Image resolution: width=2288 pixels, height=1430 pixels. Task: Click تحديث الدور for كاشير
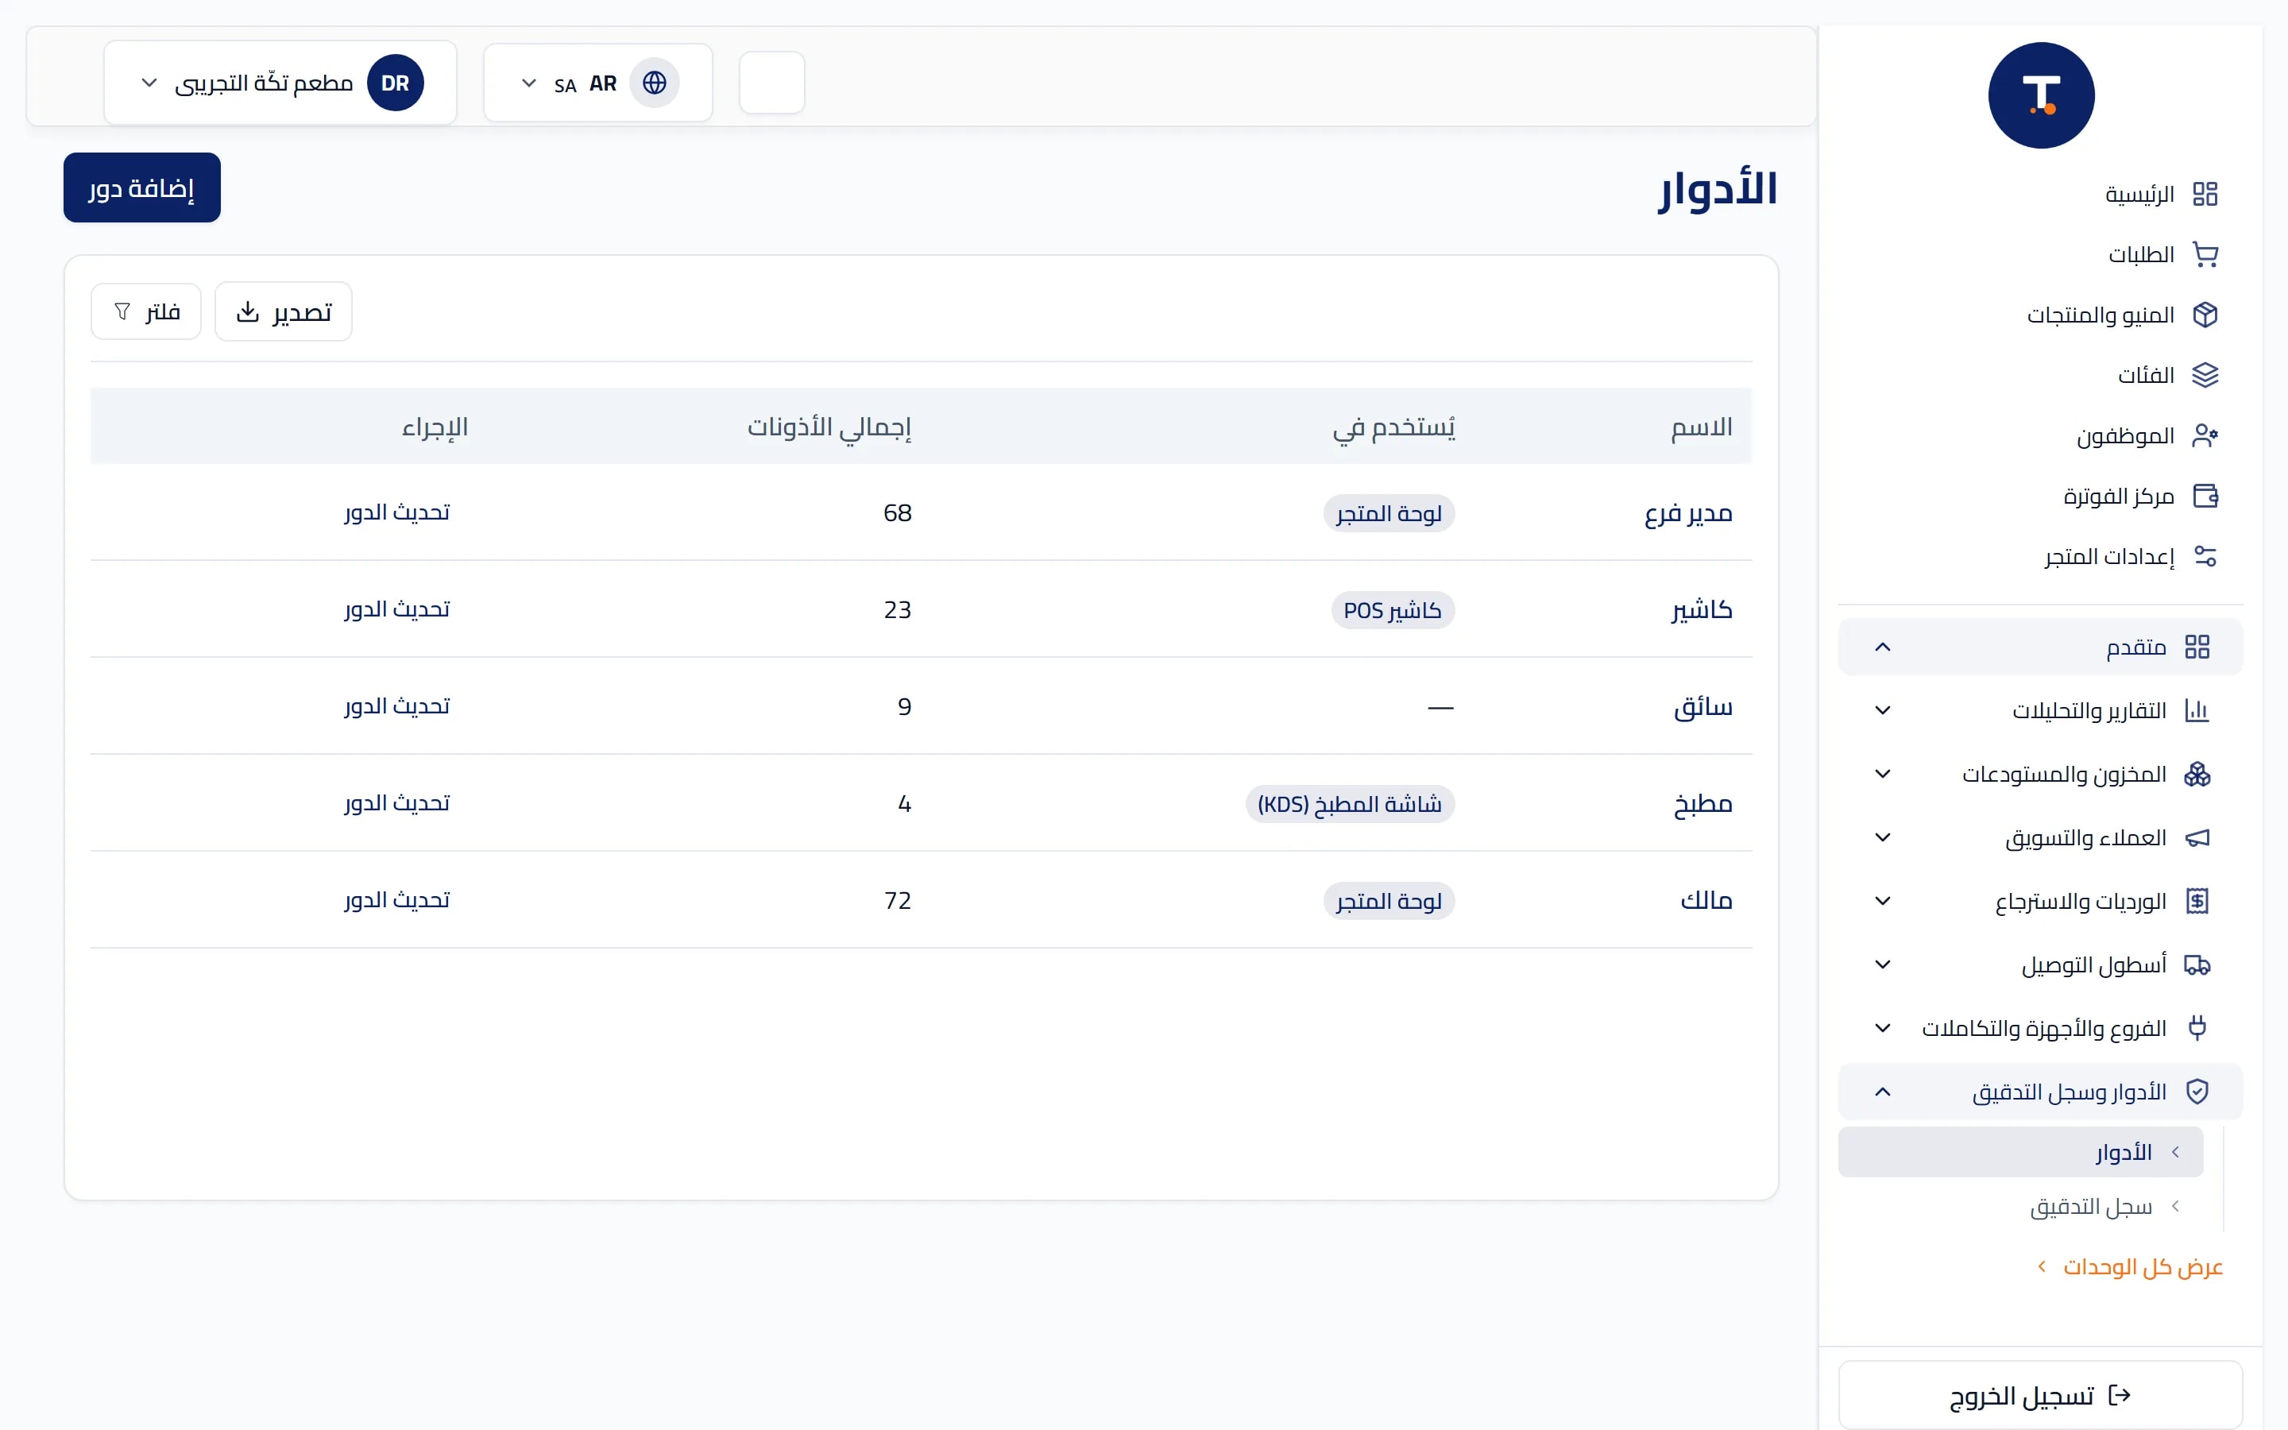[397, 609]
